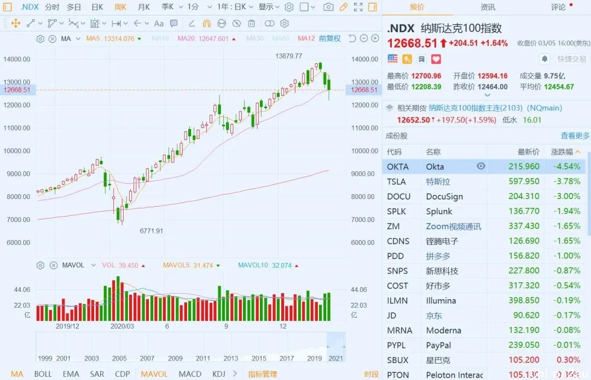Set a price alert with bell icon

[544, 59]
